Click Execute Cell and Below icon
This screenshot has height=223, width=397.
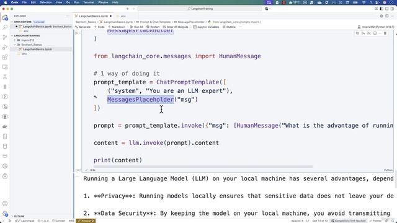[x=369, y=33]
